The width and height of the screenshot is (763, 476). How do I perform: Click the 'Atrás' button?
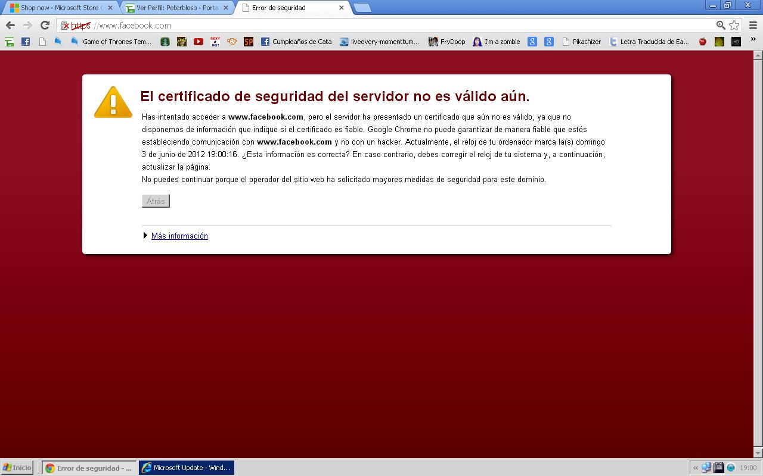[156, 201]
